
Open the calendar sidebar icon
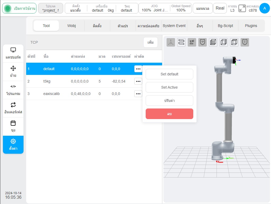click(13, 126)
